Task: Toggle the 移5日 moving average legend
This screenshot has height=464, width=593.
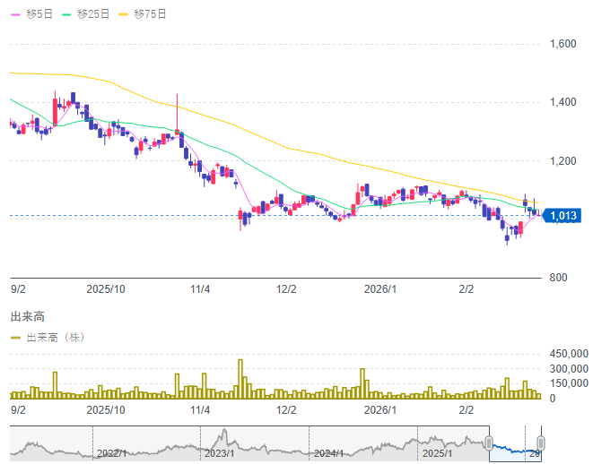Action: [31, 14]
